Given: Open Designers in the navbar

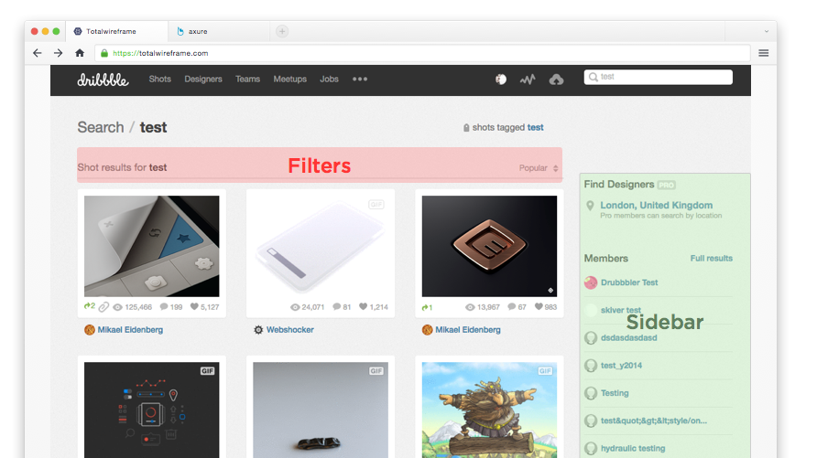Looking at the screenshot, I should click(203, 79).
